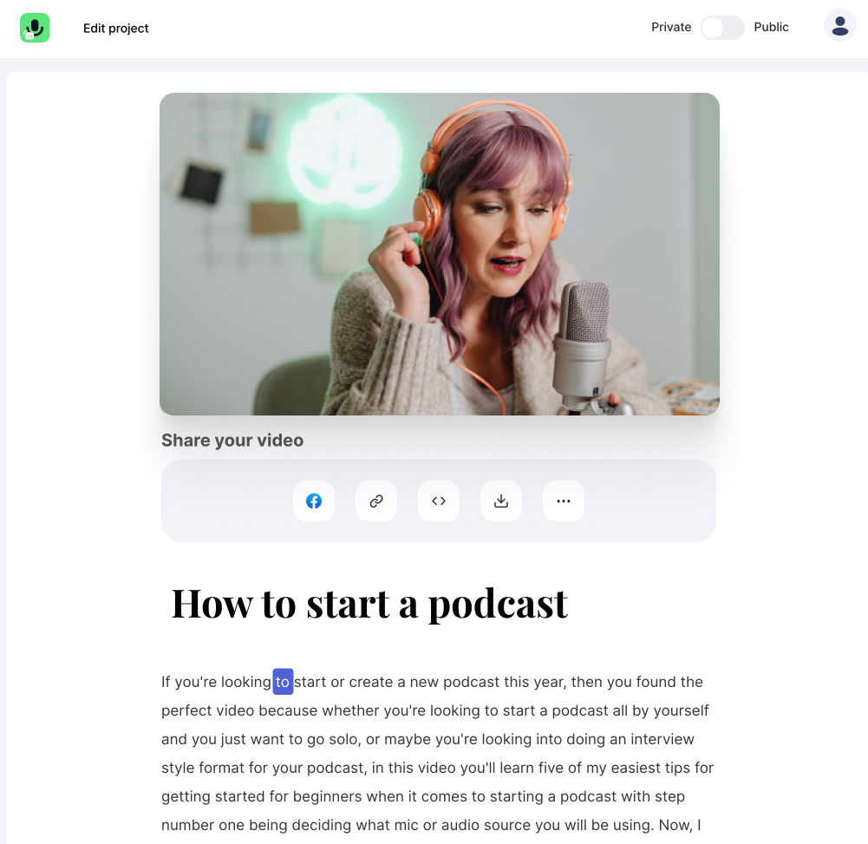Click the "Share your video" heading
This screenshot has height=844, width=868.
pyautogui.click(x=232, y=441)
